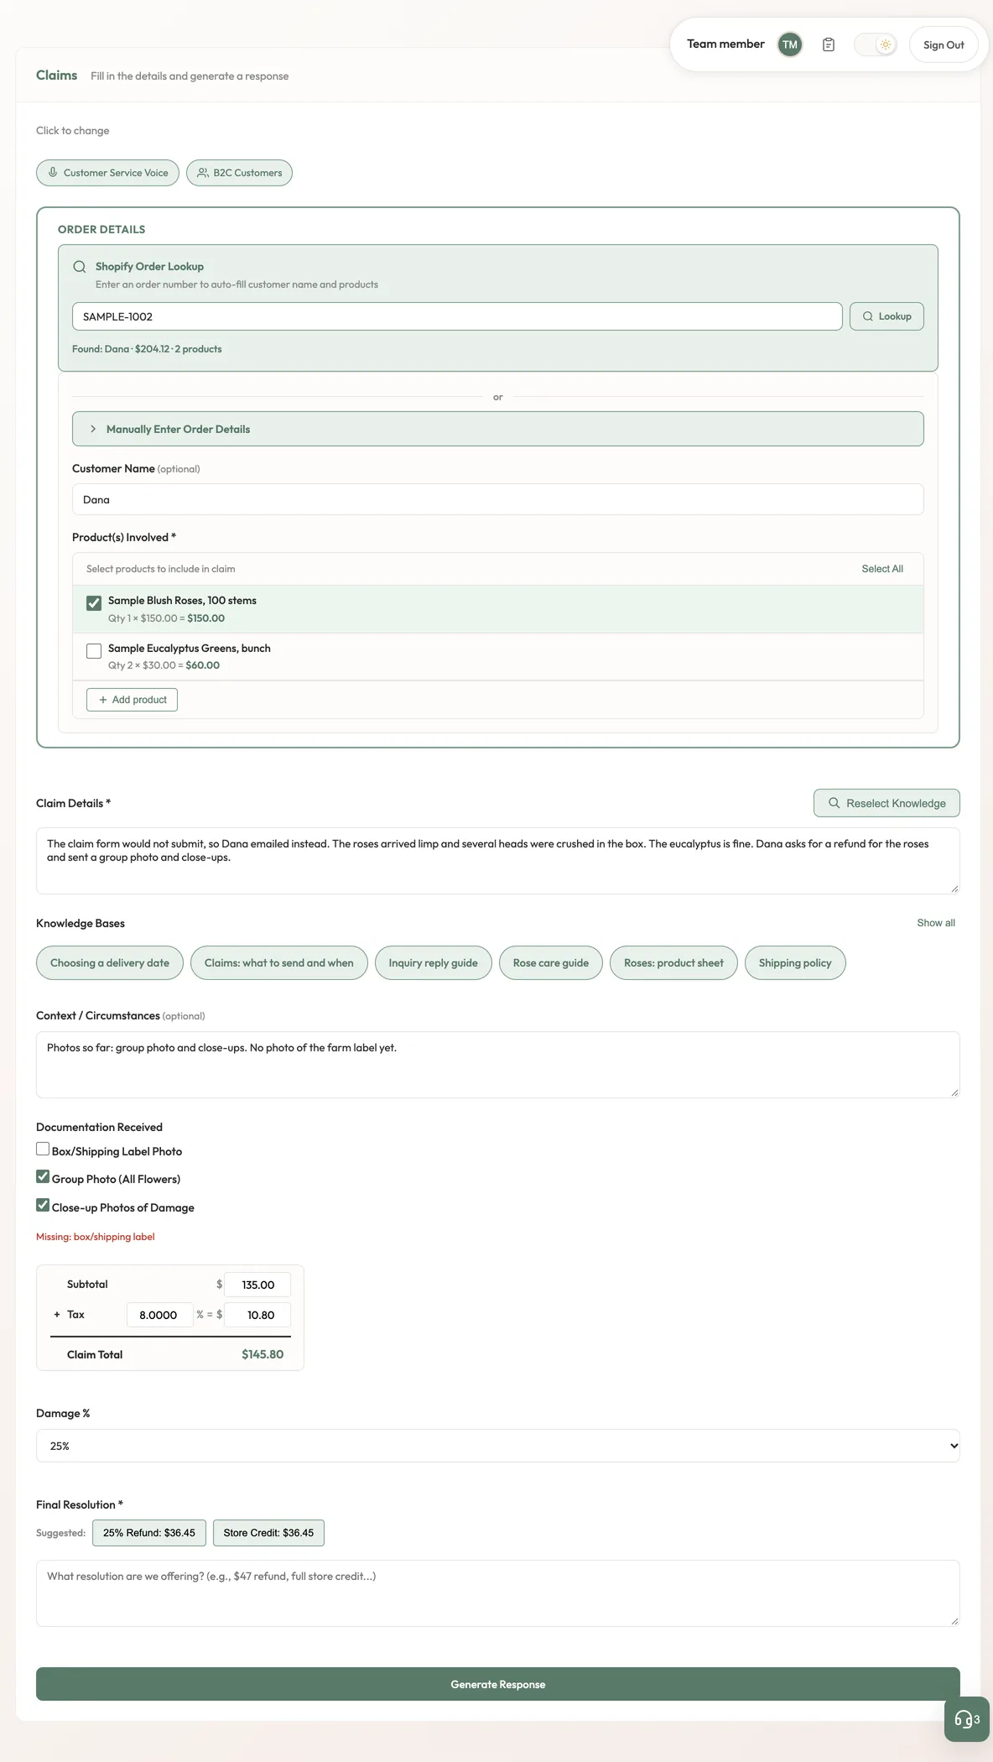
Task: Select Rose care guide chip
Action: tap(551, 962)
